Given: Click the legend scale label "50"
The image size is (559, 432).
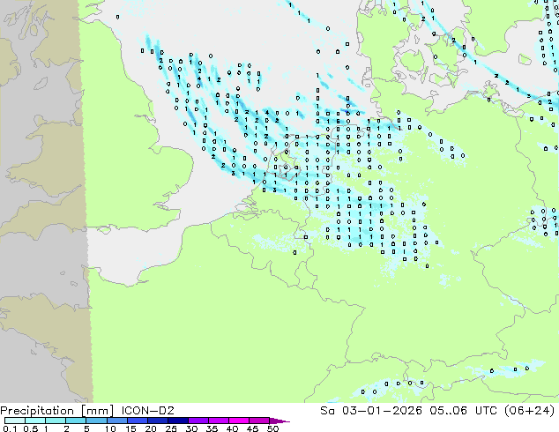Looking at the screenshot, I should click(273, 428).
